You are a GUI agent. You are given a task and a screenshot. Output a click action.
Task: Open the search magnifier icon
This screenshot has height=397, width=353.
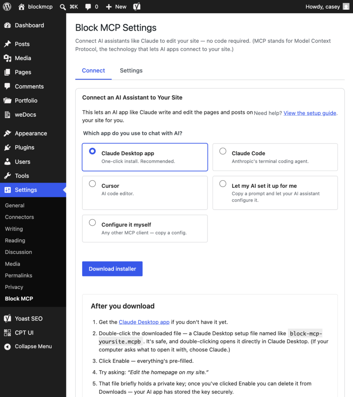coord(62,7)
